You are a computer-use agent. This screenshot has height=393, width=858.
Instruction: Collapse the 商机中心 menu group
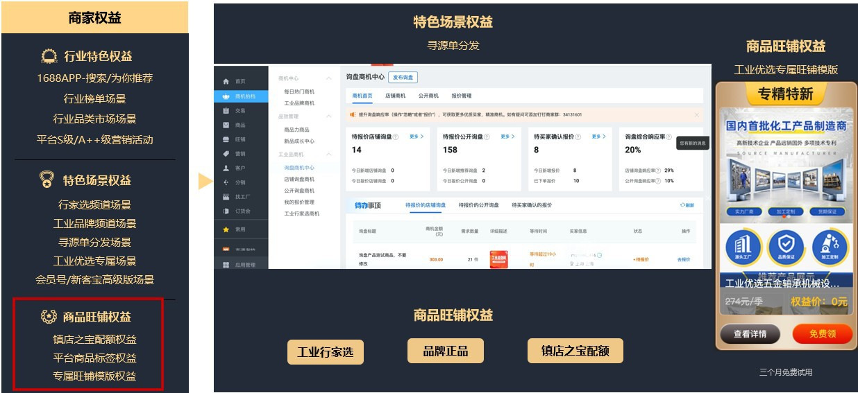pos(328,78)
